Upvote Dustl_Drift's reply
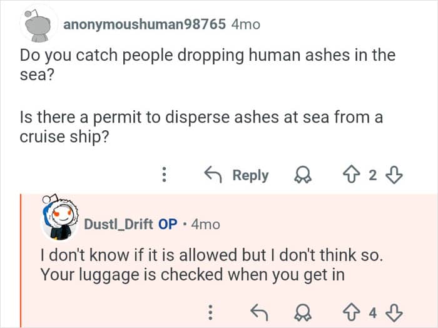 coord(351,311)
